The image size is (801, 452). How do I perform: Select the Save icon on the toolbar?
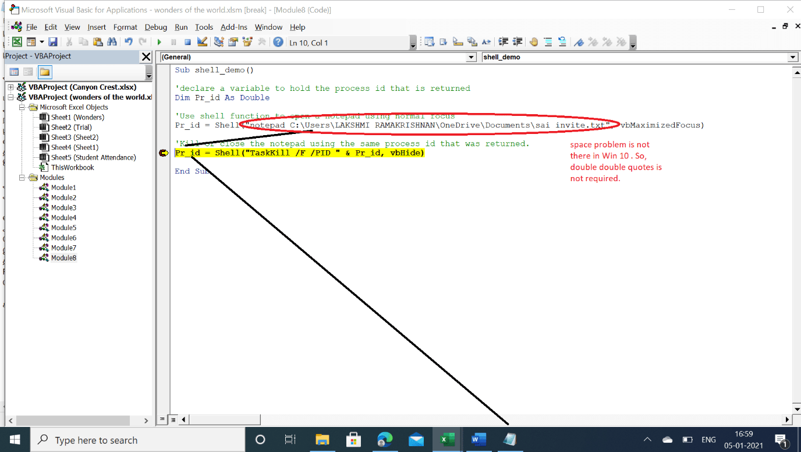(52, 41)
